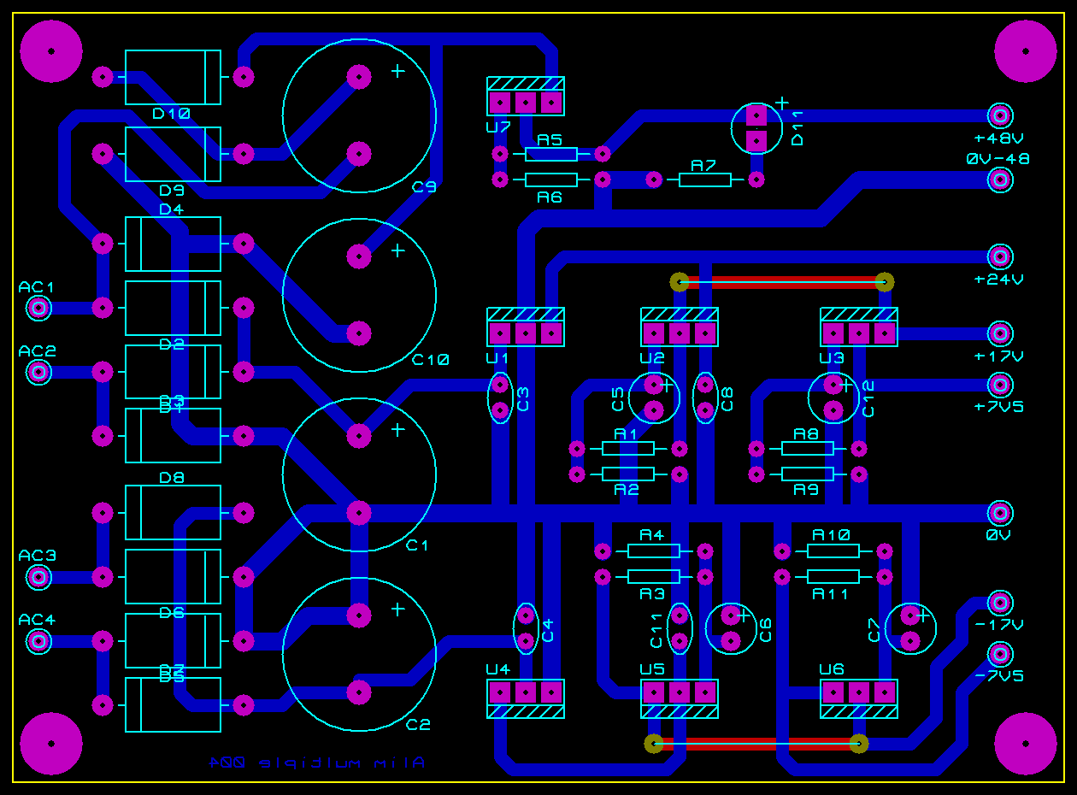Click the "C9" capacitor label
This screenshot has width=1077, height=795.
click(423, 186)
